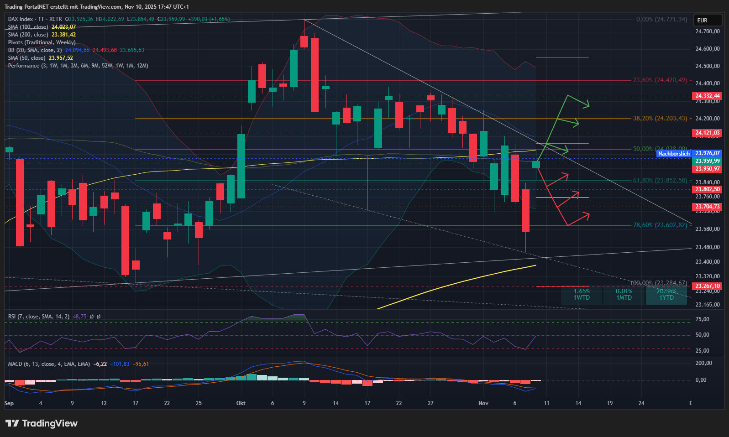Click the middle green arrow near 24.200
Screen dimensions: 729x437
(x=568, y=122)
